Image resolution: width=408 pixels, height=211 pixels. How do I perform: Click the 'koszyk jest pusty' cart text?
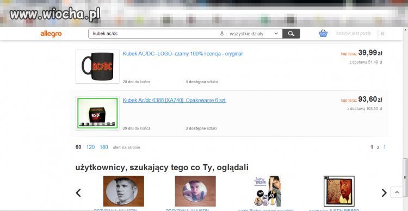(x=354, y=33)
